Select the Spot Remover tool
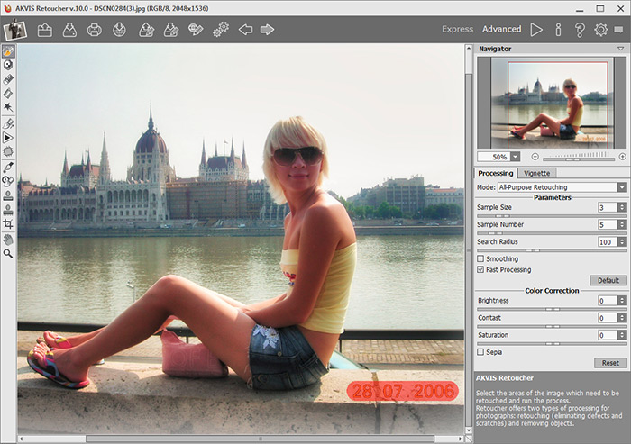The image size is (631, 444). click(x=8, y=167)
